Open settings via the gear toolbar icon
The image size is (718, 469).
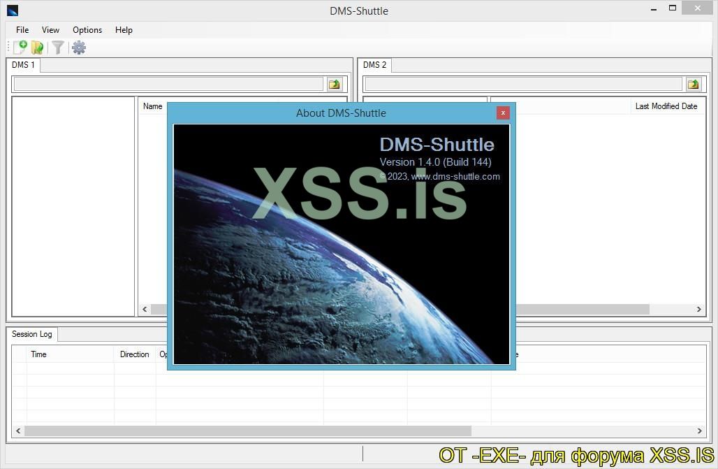coord(79,48)
